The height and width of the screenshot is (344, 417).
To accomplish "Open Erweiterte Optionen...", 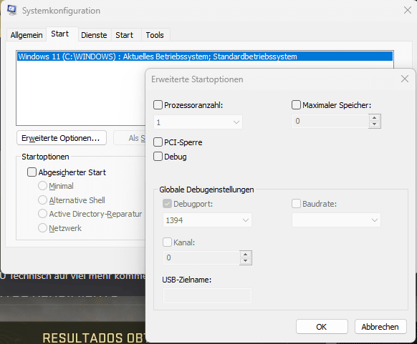I will [x=62, y=138].
